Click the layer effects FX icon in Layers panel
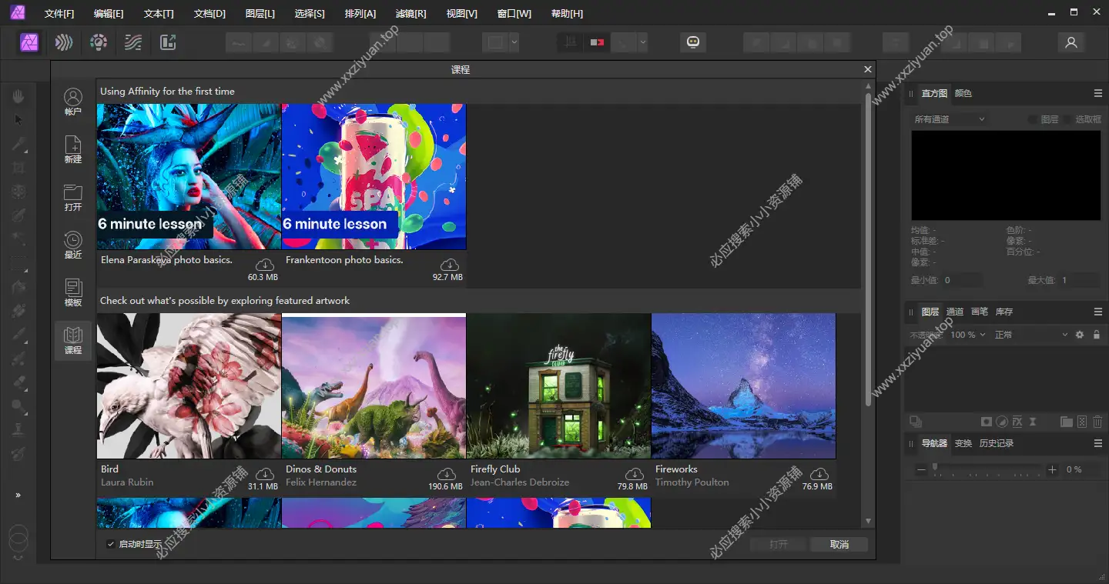Screen dimensions: 1109x584 [1017, 421]
